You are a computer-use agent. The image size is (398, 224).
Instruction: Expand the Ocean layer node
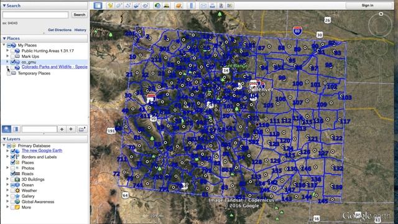(7, 185)
